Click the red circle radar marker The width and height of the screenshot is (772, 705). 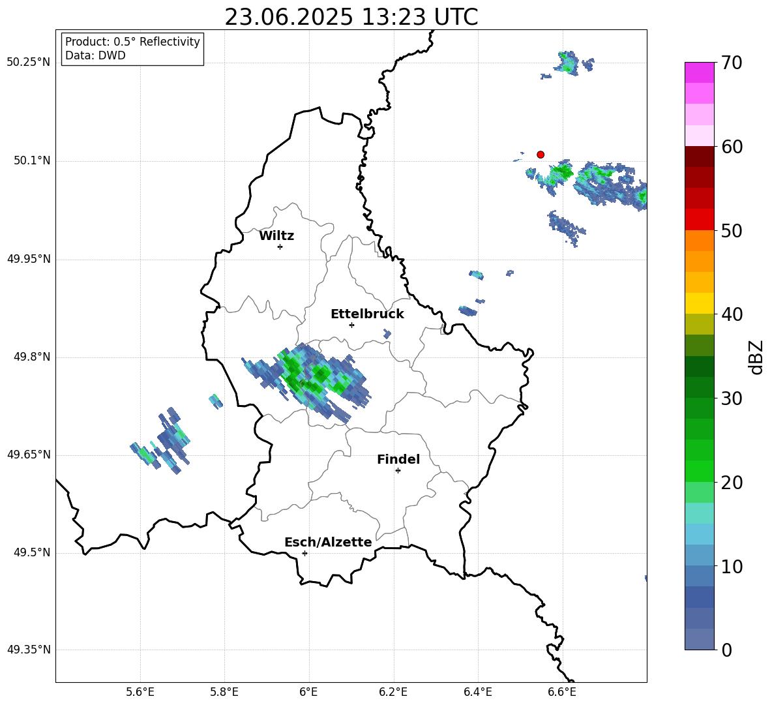pyautogui.click(x=541, y=155)
